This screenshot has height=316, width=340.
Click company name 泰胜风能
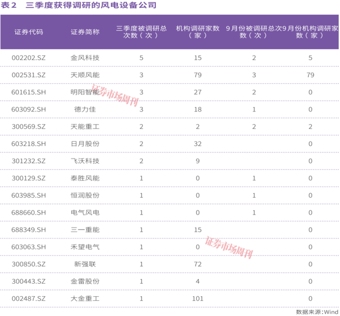point(85,178)
